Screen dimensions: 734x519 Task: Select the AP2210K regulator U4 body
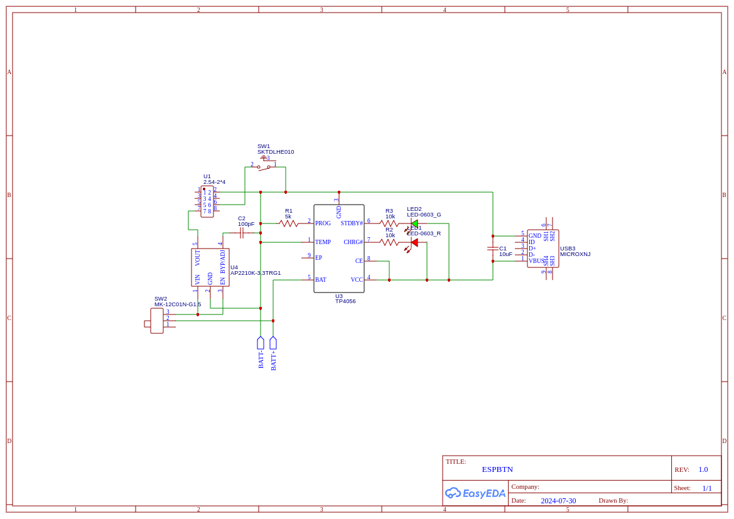210,267
